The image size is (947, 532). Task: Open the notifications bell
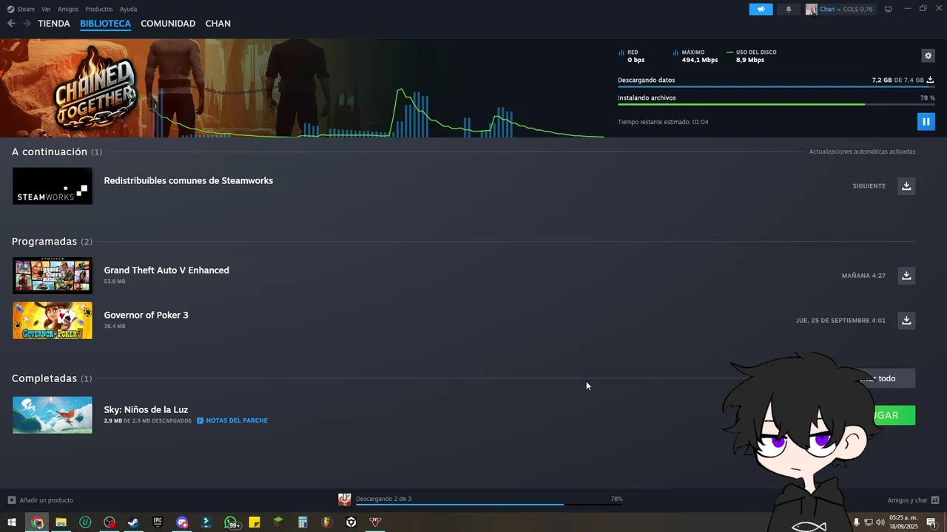pyautogui.click(x=788, y=9)
